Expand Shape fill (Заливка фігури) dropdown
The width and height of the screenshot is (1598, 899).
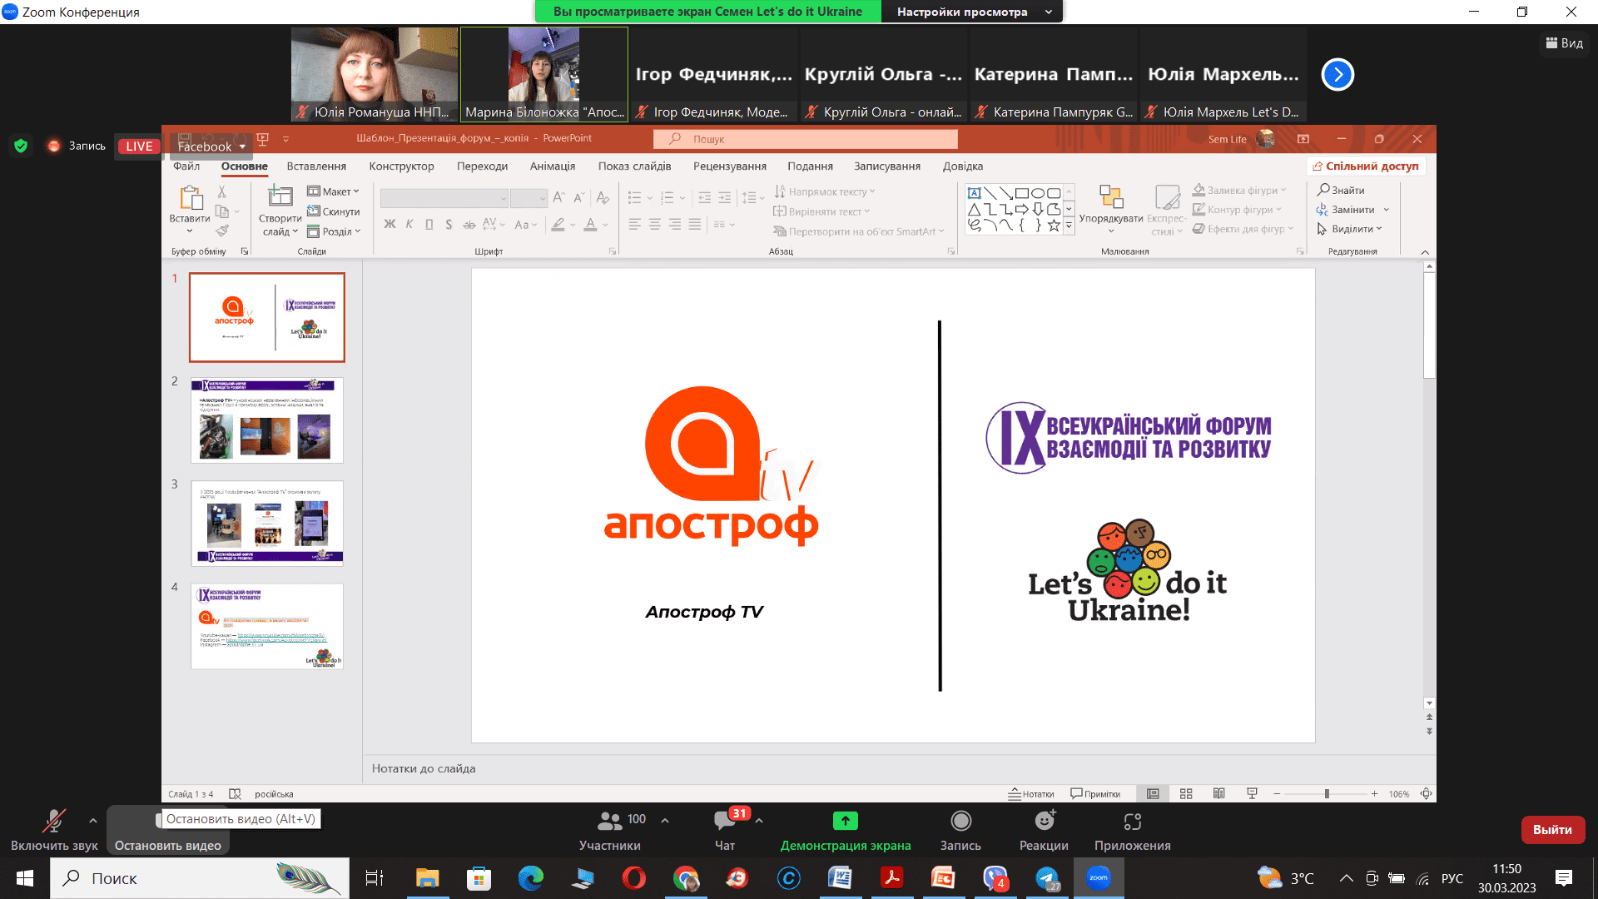click(x=1239, y=190)
